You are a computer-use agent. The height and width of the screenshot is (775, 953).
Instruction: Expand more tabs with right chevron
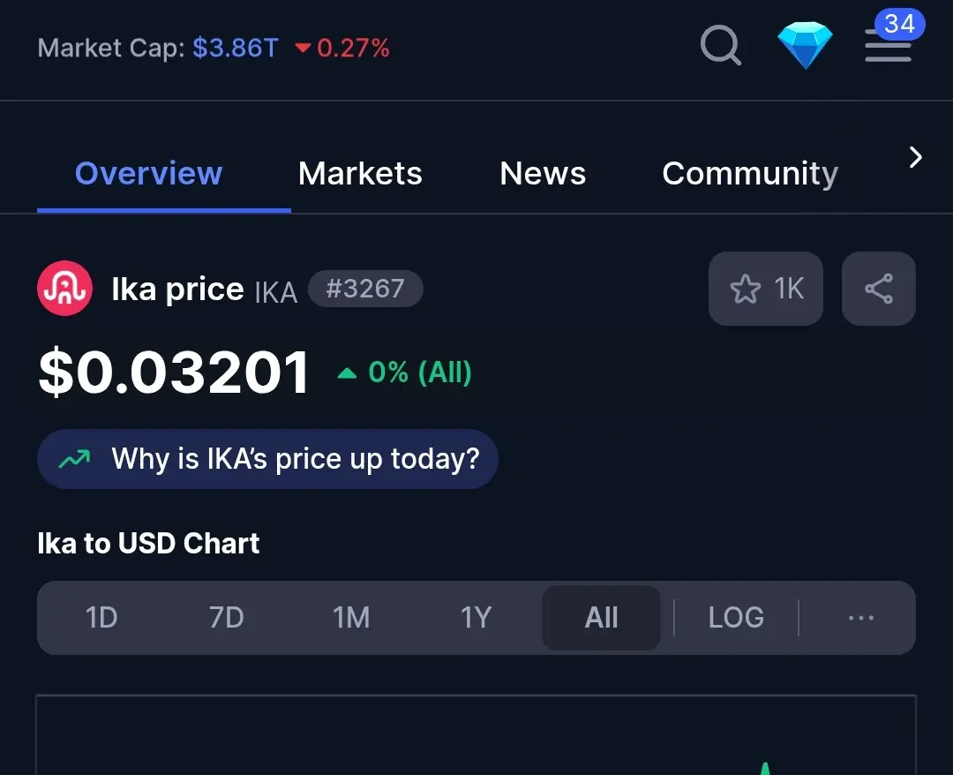(x=915, y=157)
